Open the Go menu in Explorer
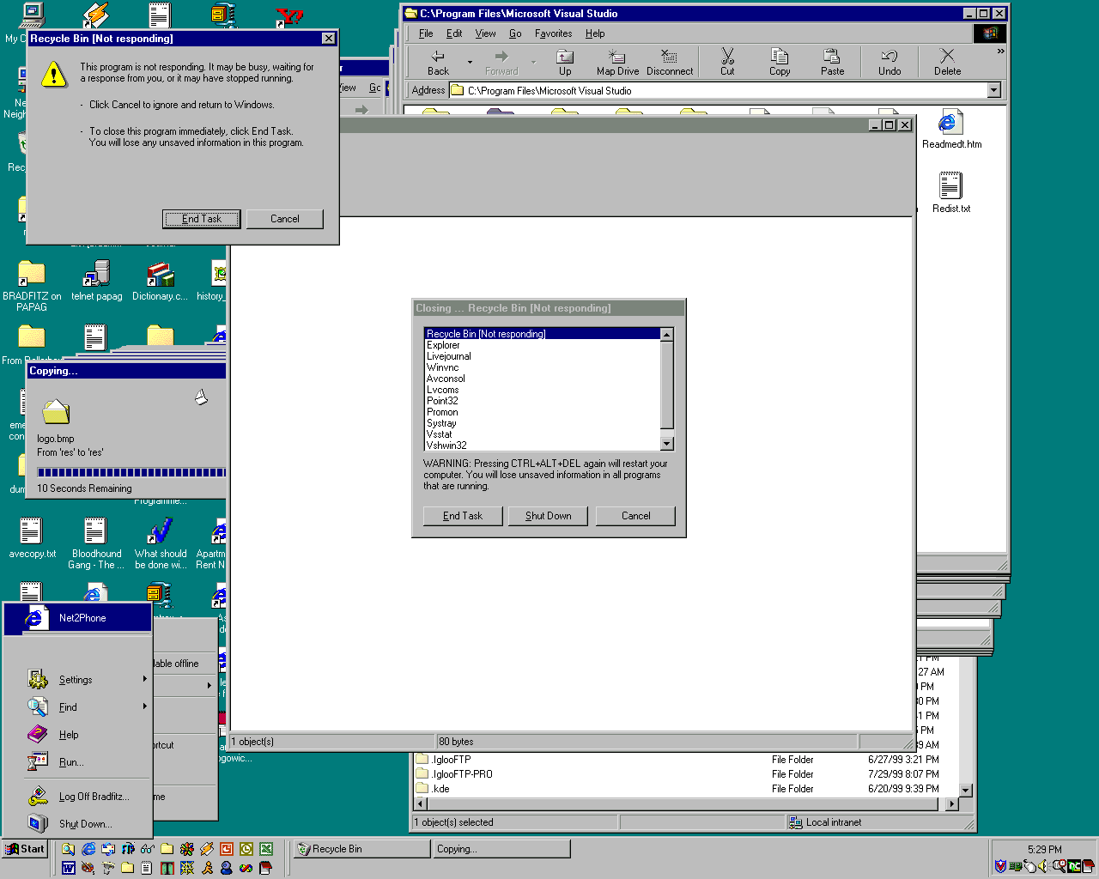Screen dimensions: 1099x879 515,33
